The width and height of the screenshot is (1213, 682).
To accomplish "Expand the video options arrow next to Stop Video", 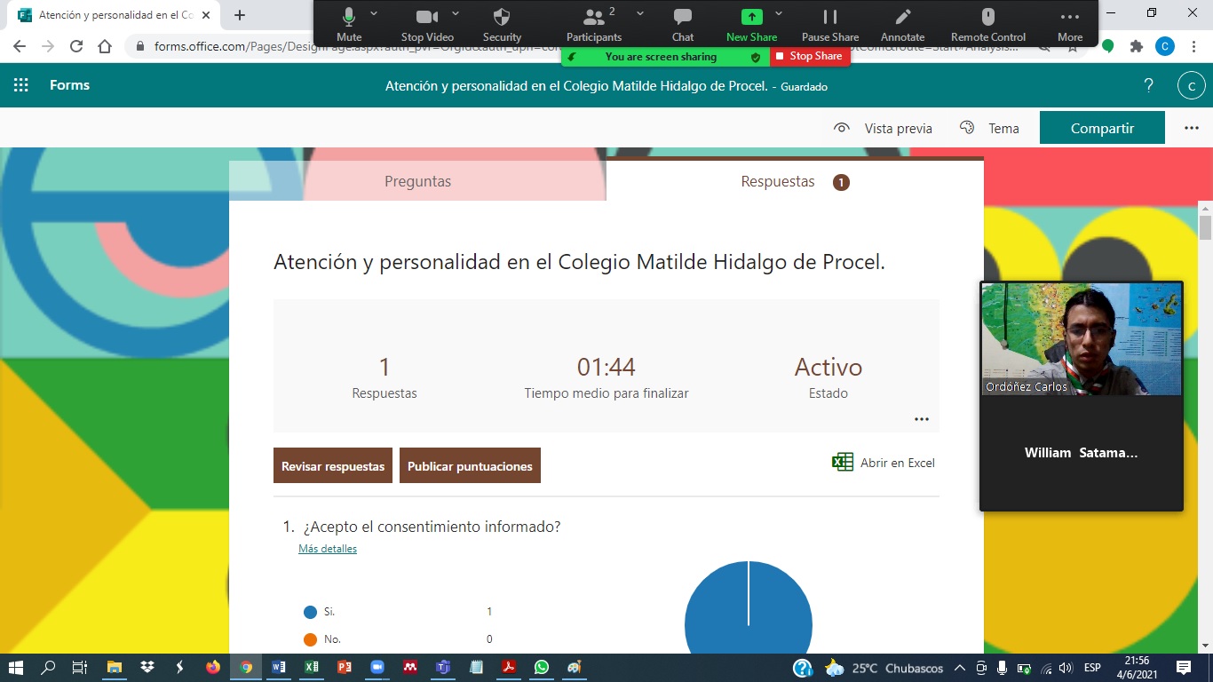I will [x=456, y=13].
